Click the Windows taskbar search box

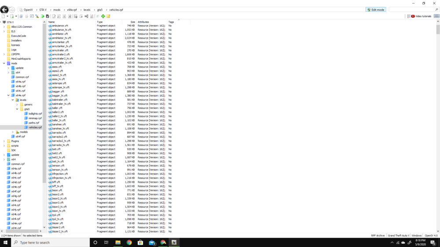[51, 243]
